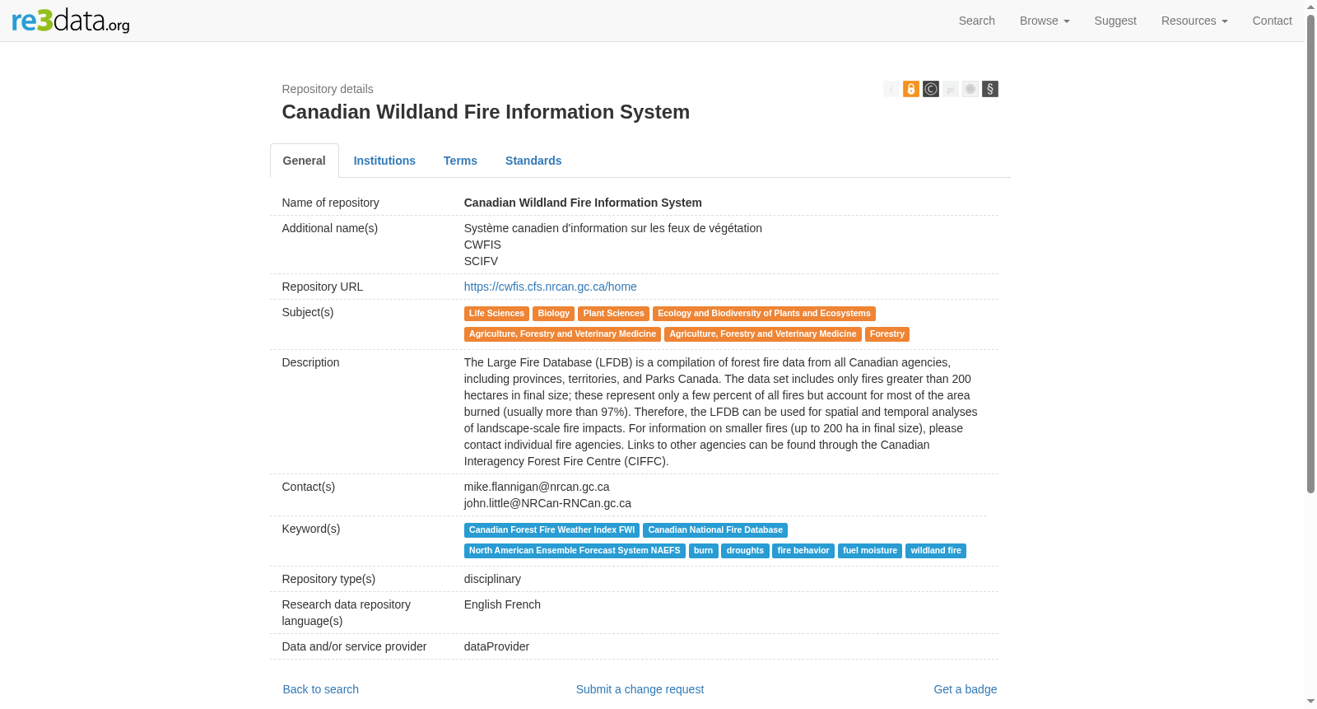Click the French name 'Système canadien d'information'
This screenshot has height=709, width=1317.
coord(613,228)
